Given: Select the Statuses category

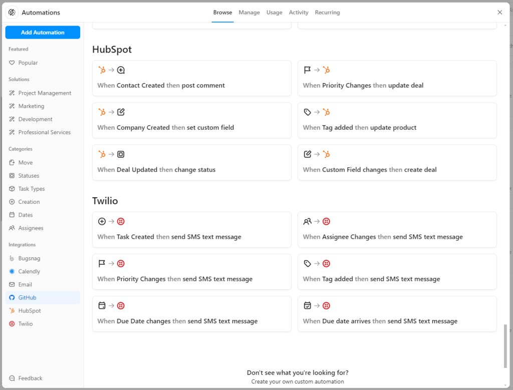Looking at the screenshot, I should pyautogui.click(x=43, y=176).
